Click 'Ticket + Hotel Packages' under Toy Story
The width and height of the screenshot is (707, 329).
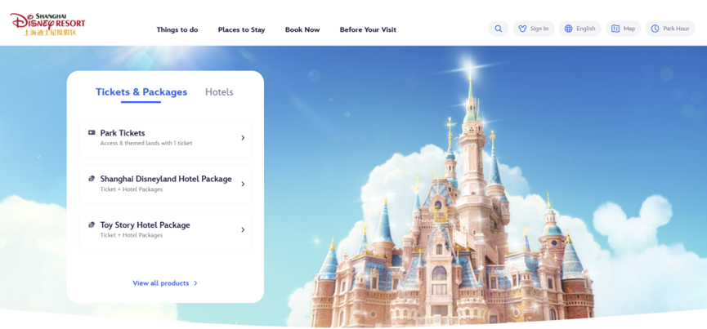(132, 235)
